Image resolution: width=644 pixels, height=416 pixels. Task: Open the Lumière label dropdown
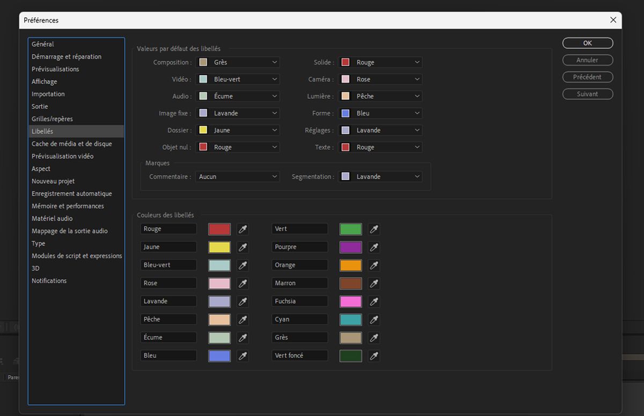[380, 96]
